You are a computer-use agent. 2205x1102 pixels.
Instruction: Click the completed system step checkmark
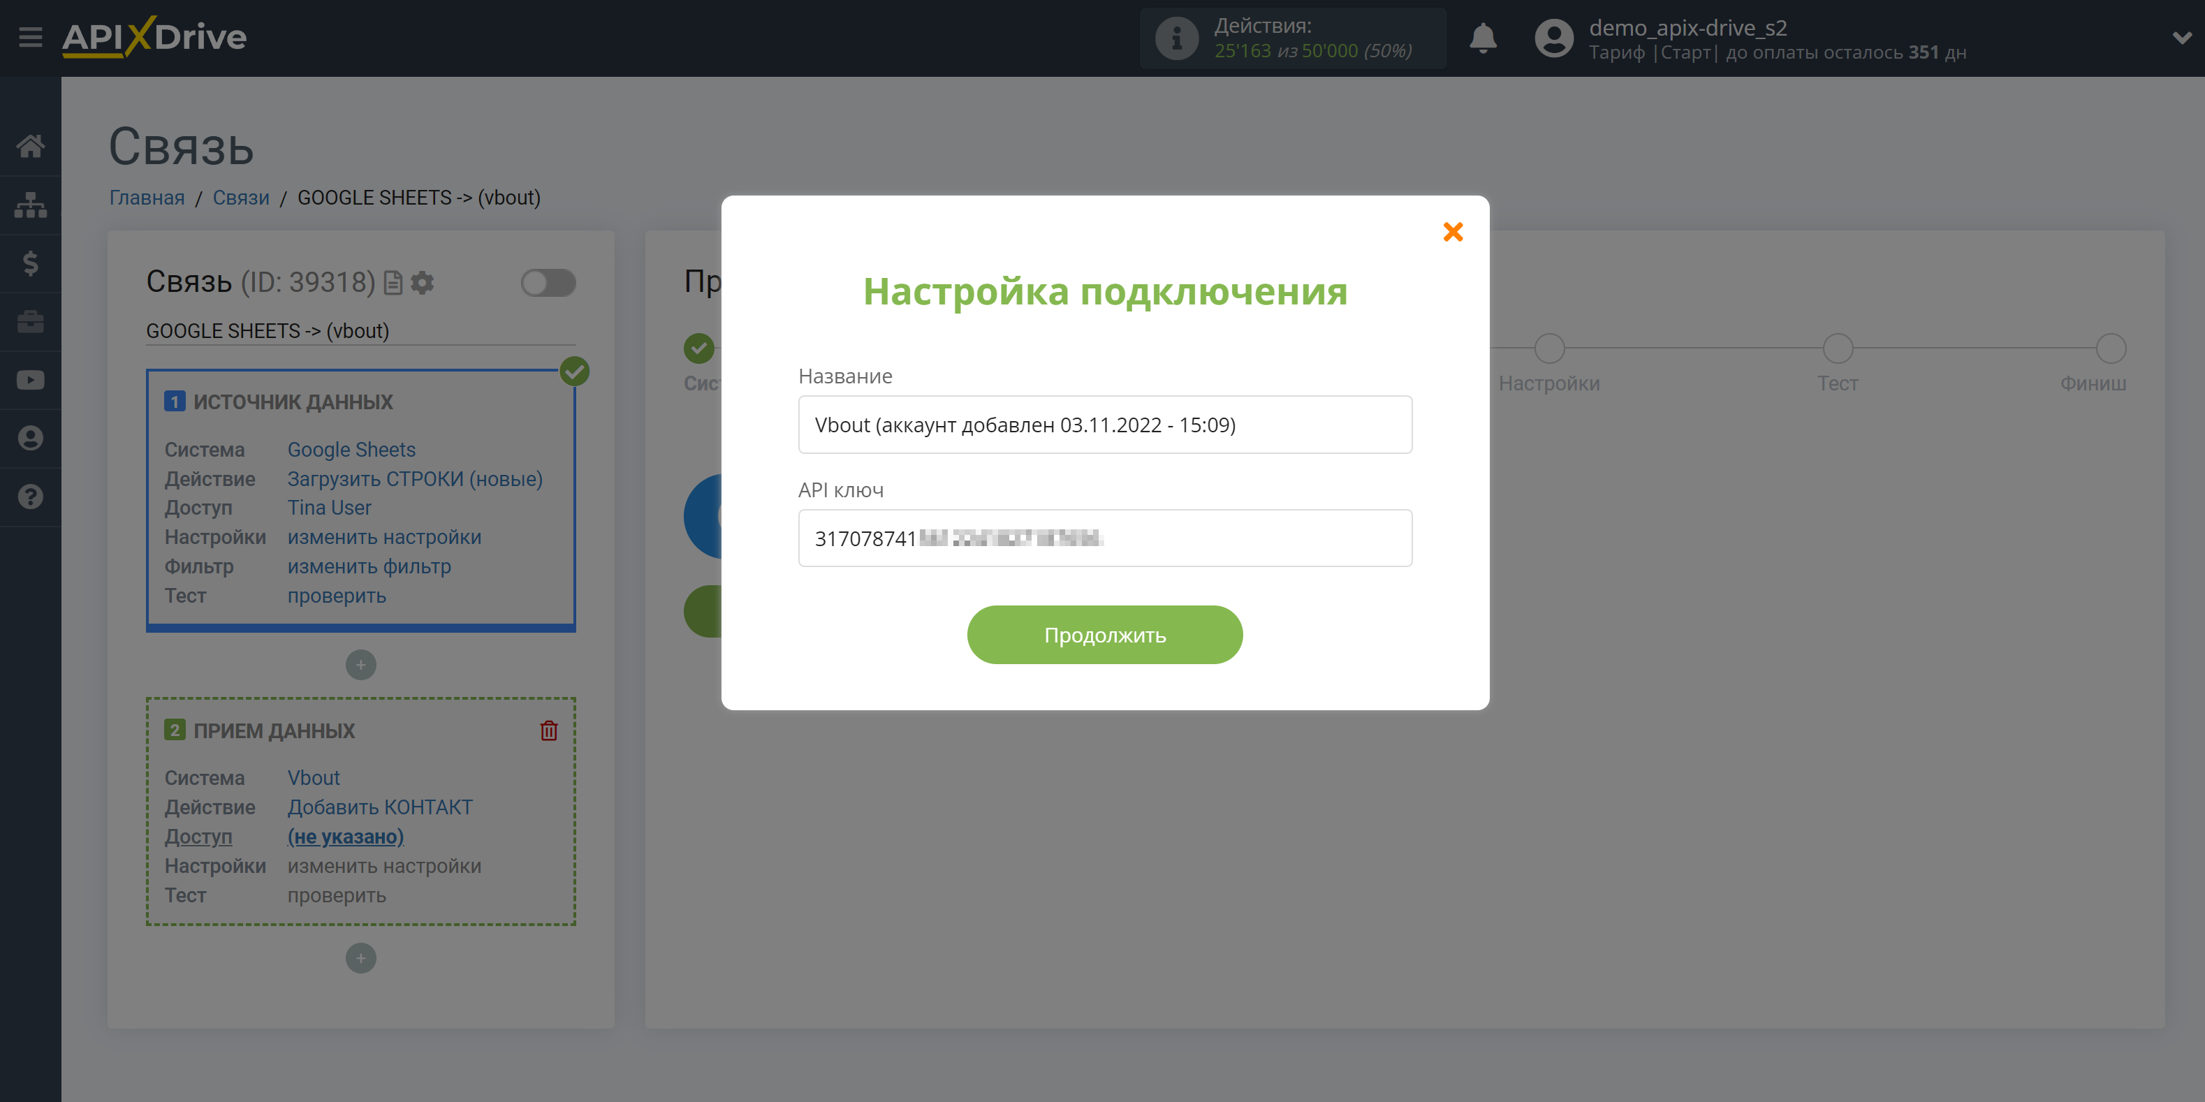pyautogui.click(x=699, y=348)
